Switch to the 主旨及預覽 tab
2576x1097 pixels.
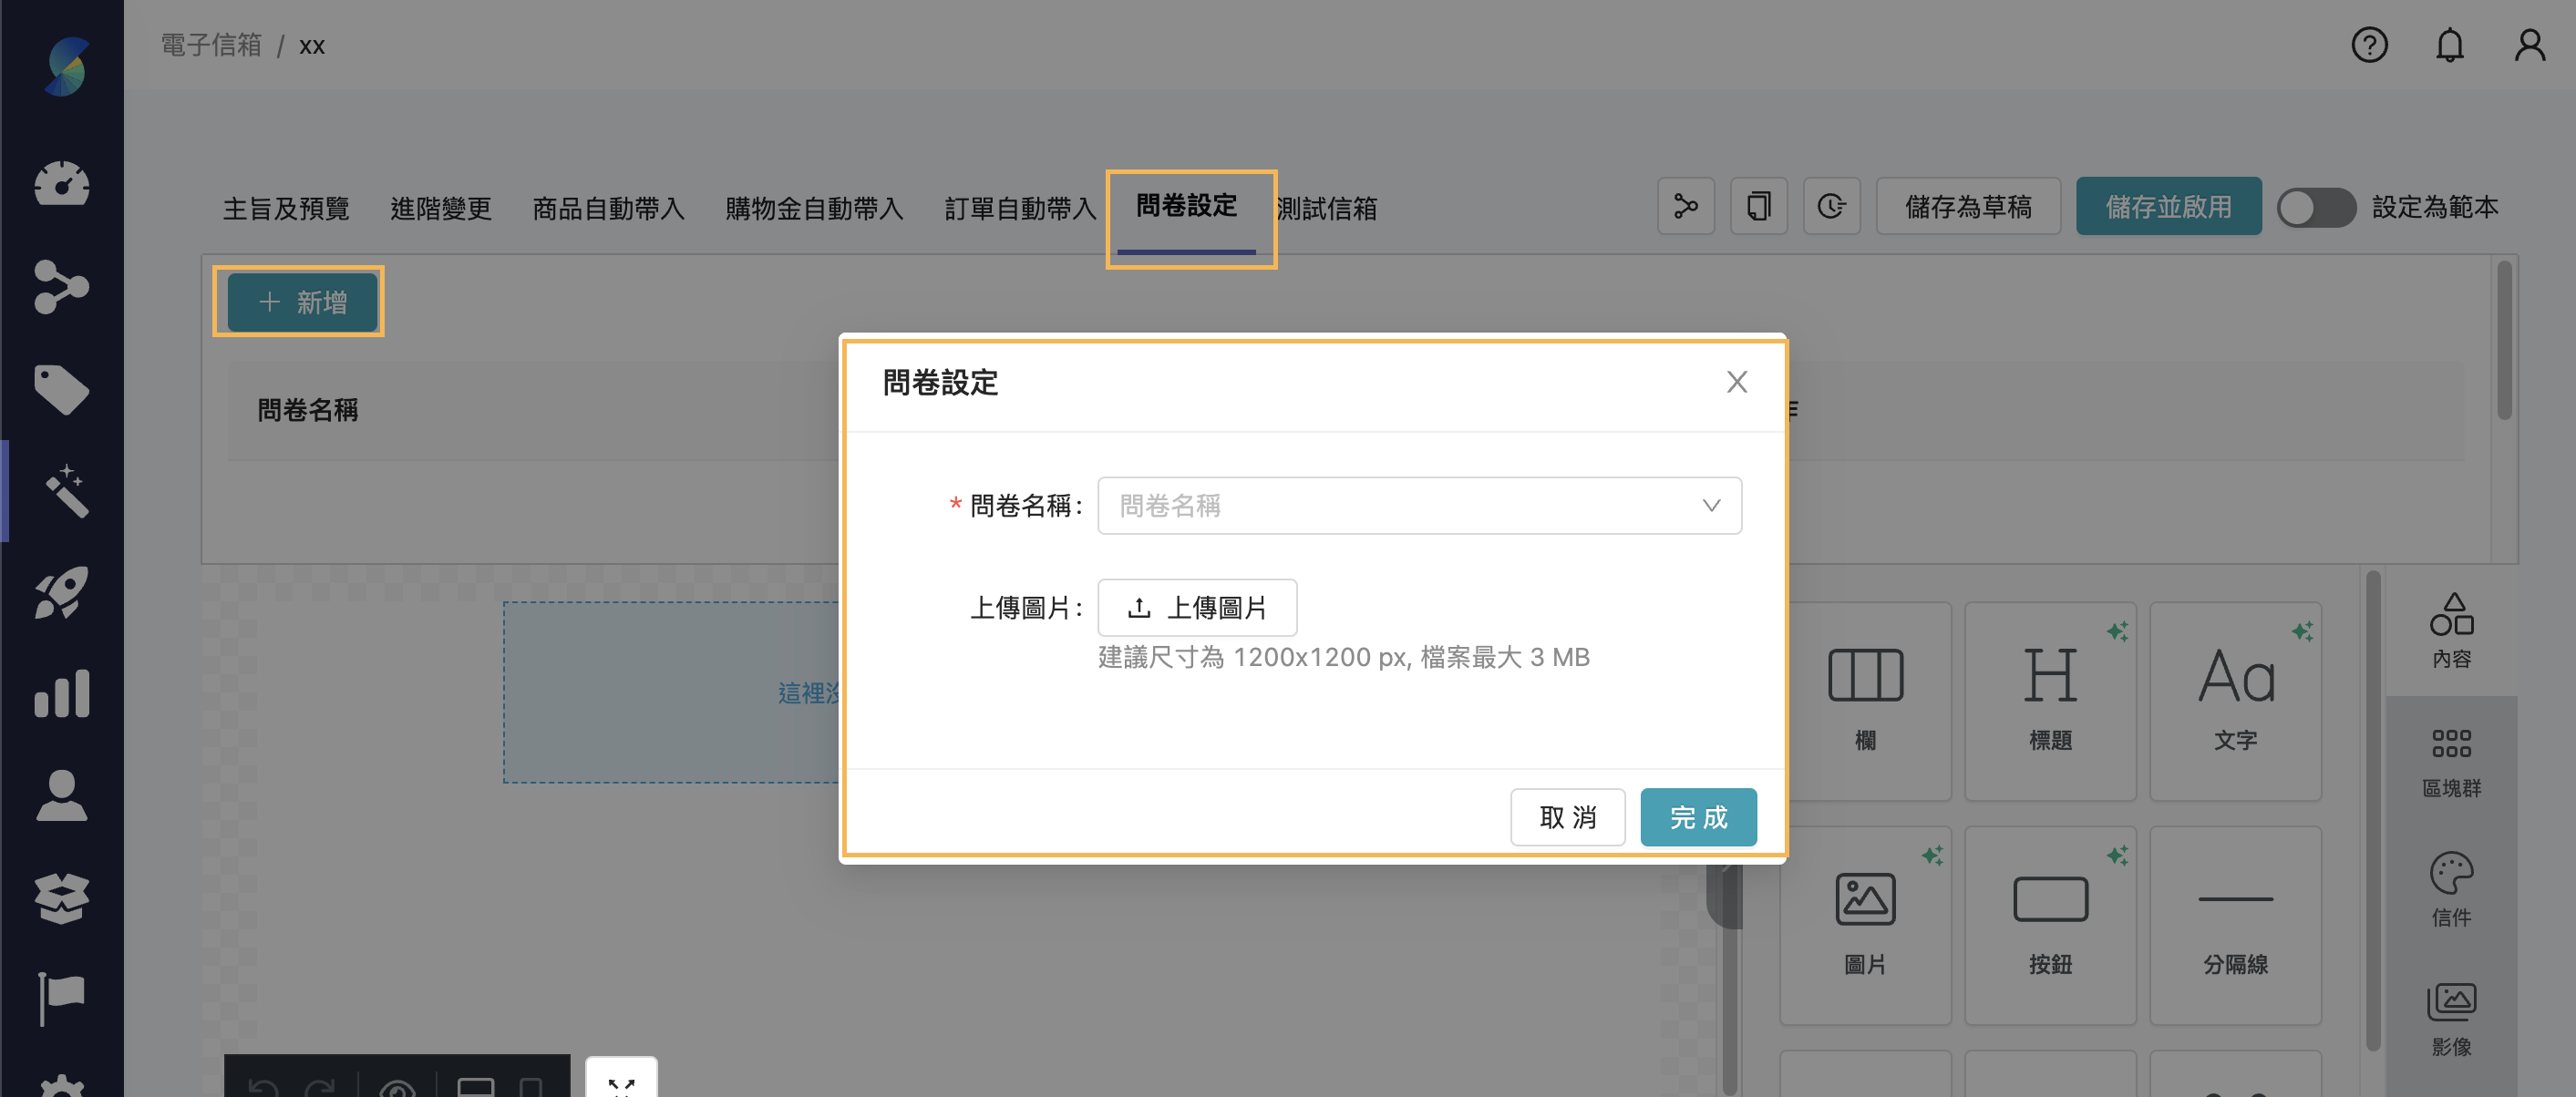tap(286, 208)
